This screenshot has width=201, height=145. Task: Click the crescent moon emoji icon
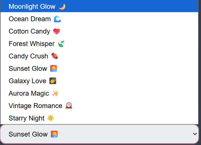62,6
